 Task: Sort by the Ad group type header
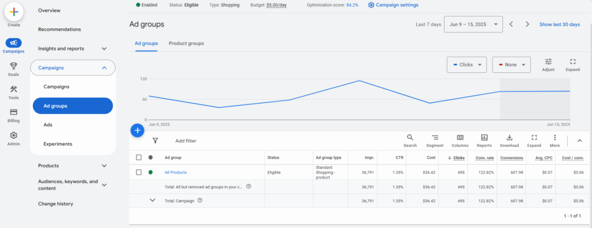click(x=328, y=157)
